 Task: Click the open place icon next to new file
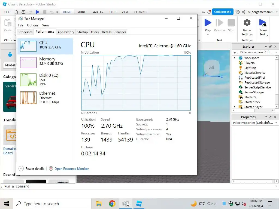click(x=23, y=12)
